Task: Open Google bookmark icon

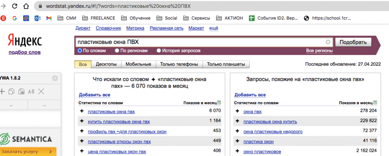Action: click(15, 18)
